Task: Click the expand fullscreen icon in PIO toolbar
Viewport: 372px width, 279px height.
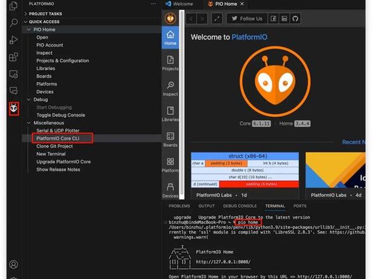Action: coord(217,19)
